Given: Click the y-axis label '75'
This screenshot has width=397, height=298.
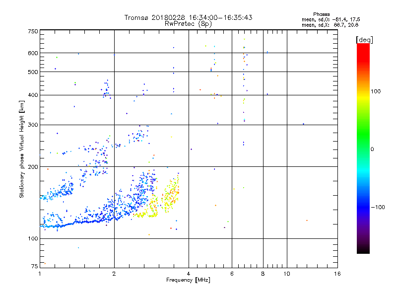Looking at the screenshot, I should [x=35, y=266].
